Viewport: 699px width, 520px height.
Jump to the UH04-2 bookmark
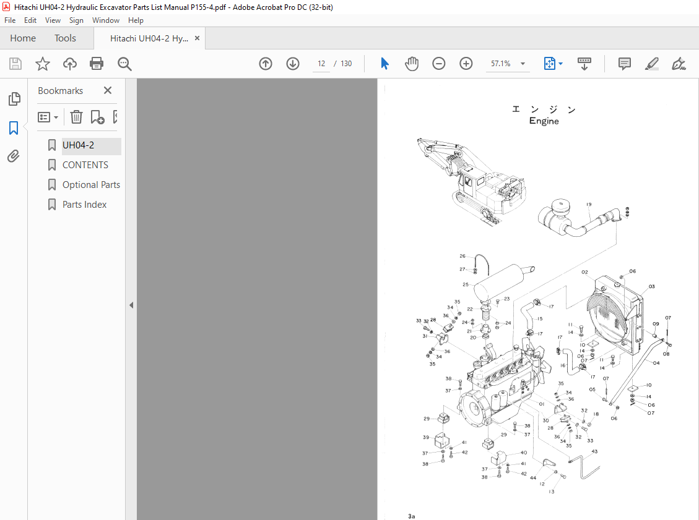coord(78,145)
